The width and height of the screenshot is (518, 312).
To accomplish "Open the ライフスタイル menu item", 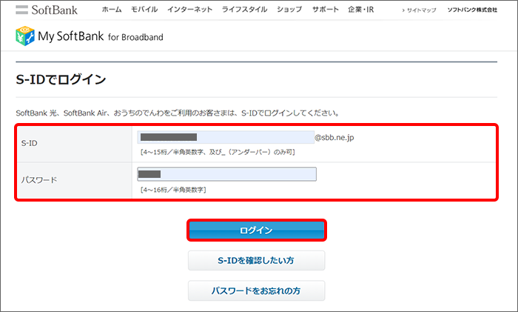I will click(x=244, y=10).
